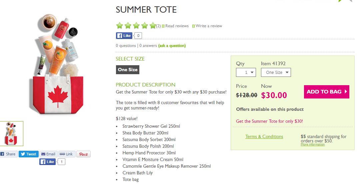Pin the product with Pinterest button
Screen dimensions: 357x185
coord(83,154)
